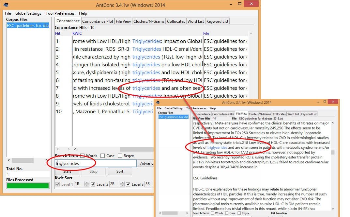This screenshot has width=350, height=217.
Task: Click highlighted triglycerides word in file text
Action: 217,148
